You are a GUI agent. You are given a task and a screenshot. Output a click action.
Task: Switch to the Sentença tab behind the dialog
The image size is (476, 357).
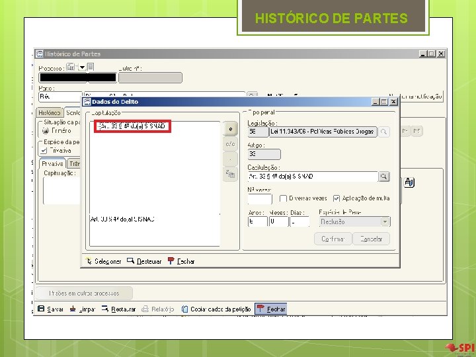73,112
